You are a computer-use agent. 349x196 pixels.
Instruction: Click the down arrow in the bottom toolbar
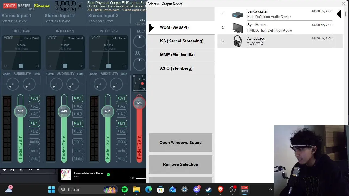click(x=38, y=170)
